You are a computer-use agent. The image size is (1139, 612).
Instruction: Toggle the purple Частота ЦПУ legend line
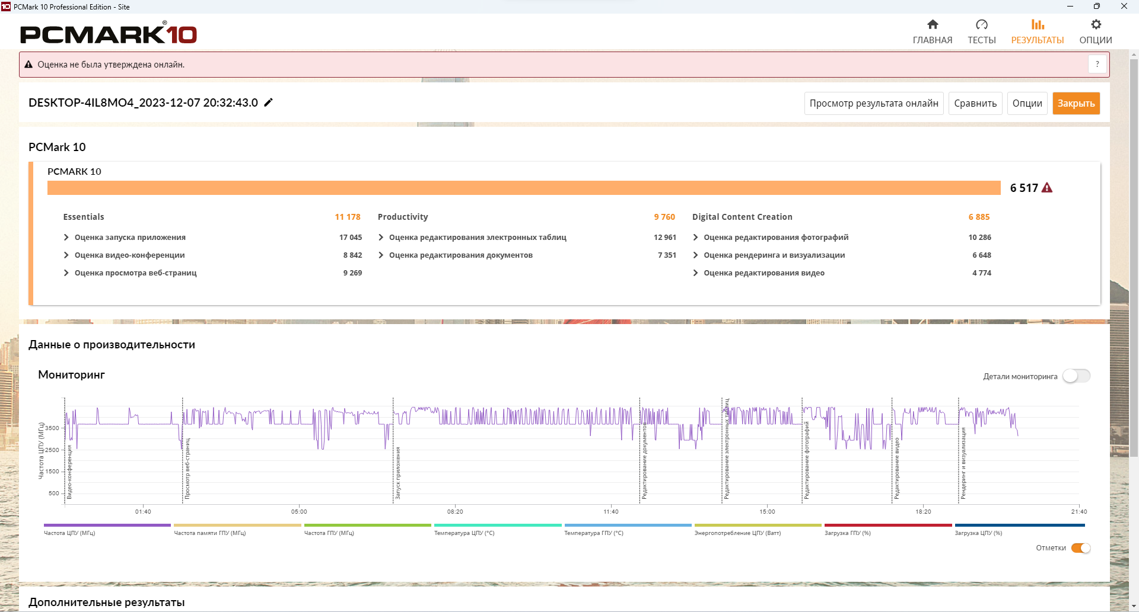coord(107,525)
